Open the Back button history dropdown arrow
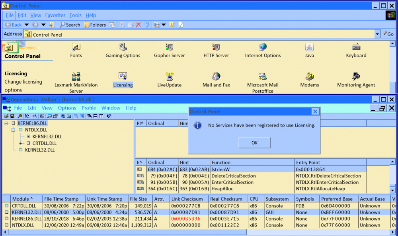 [27, 25]
